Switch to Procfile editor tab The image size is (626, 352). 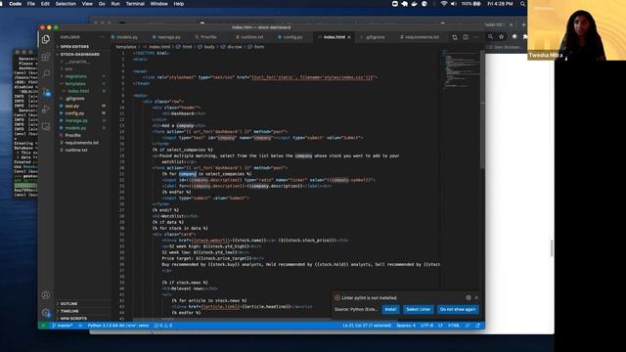(208, 37)
